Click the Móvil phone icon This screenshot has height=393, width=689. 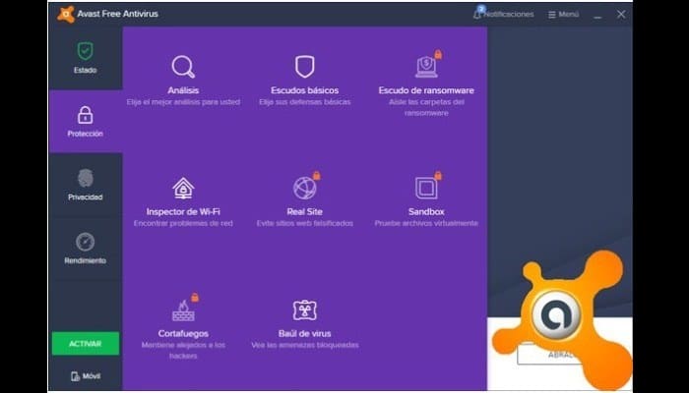[x=75, y=376]
